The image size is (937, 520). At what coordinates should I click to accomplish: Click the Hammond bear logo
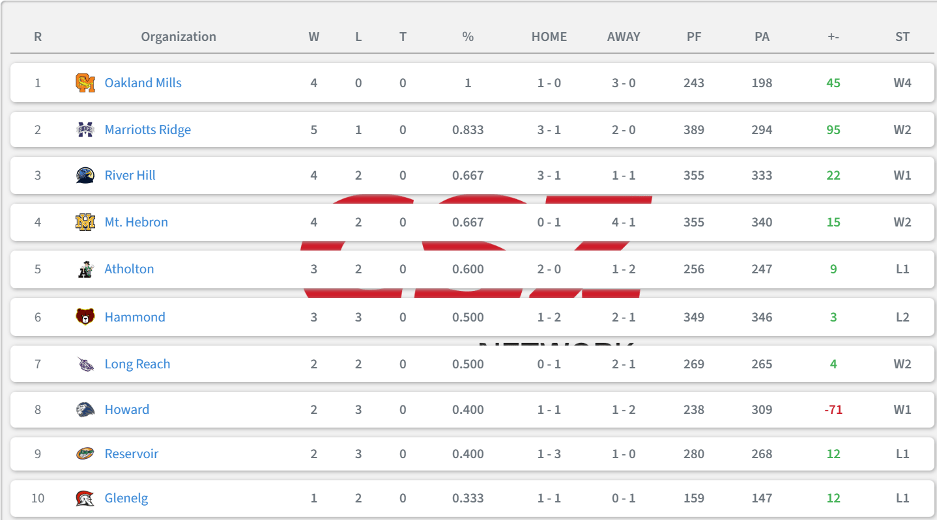(85, 317)
